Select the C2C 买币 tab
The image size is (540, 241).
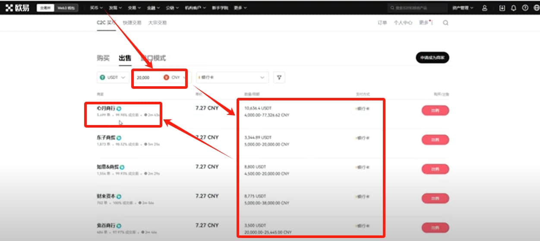click(x=107, y=23)
